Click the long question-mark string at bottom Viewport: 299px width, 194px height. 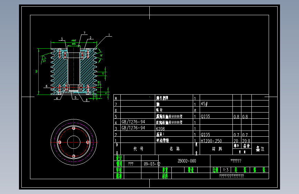tap(231, 176)
